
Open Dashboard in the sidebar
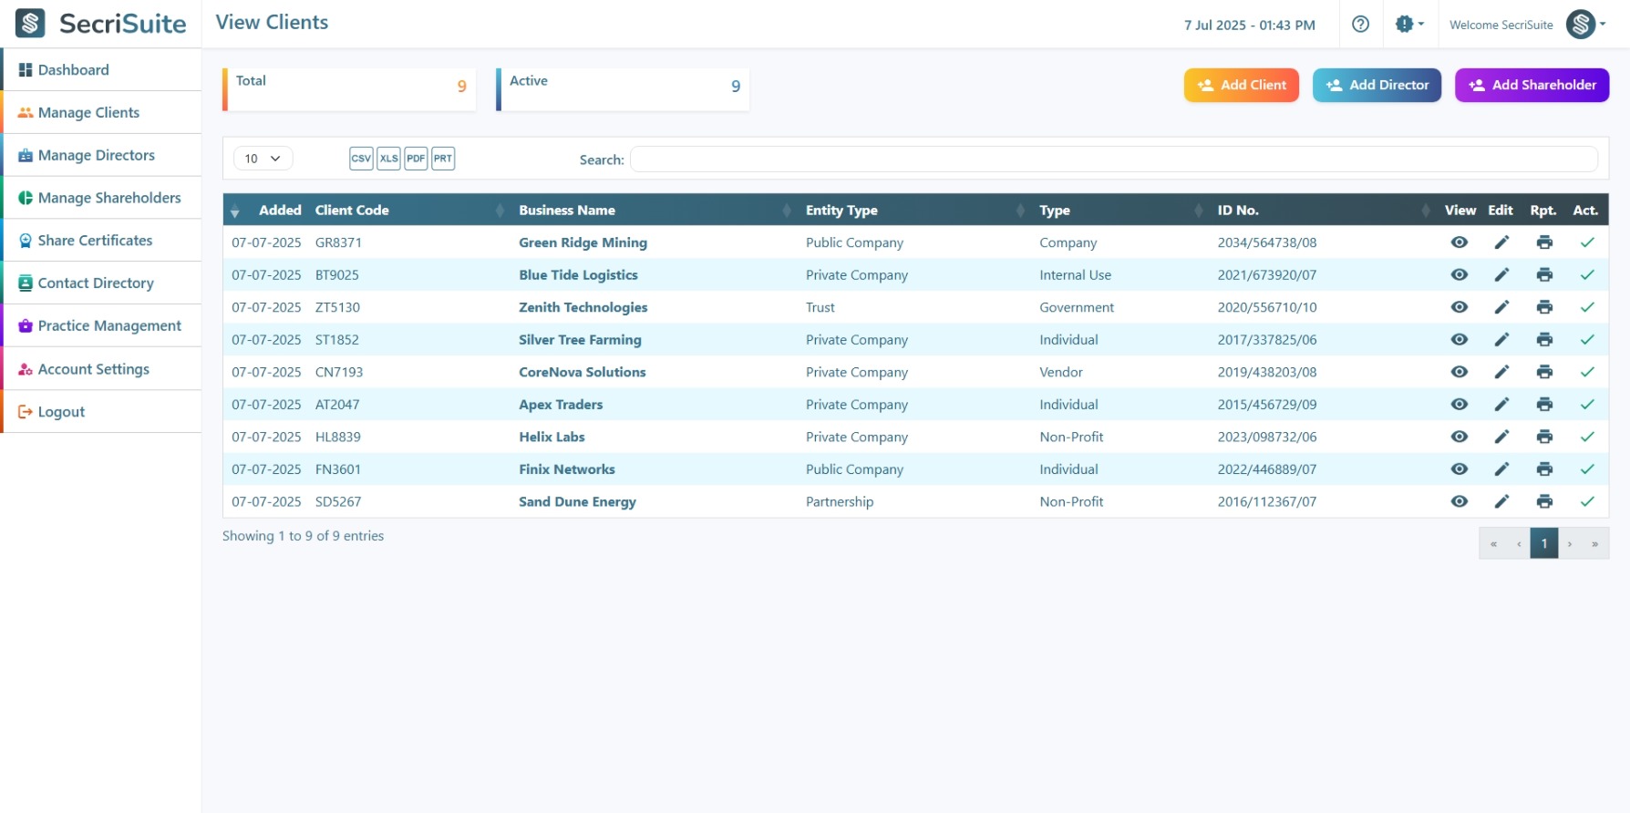click(x=100, y=70)
